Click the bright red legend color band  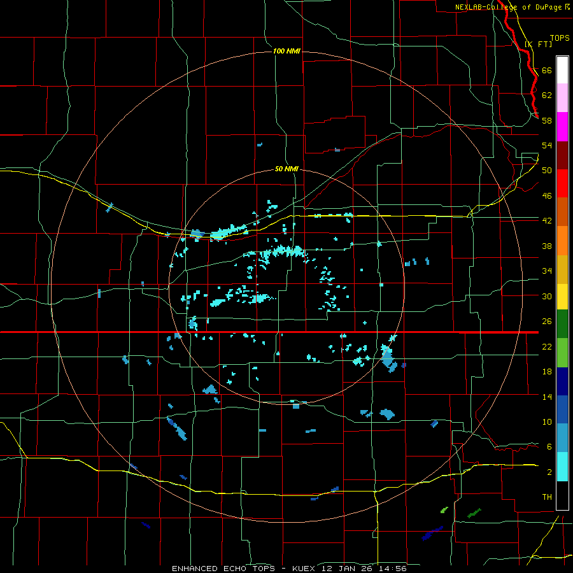562,183
